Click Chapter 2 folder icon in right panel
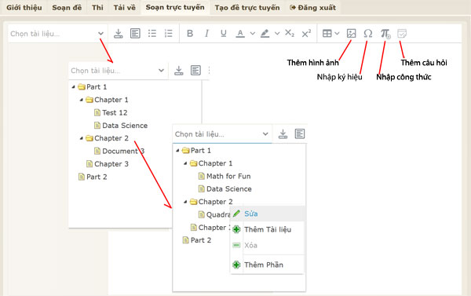 pyautogui.click(x=193, y=202)
